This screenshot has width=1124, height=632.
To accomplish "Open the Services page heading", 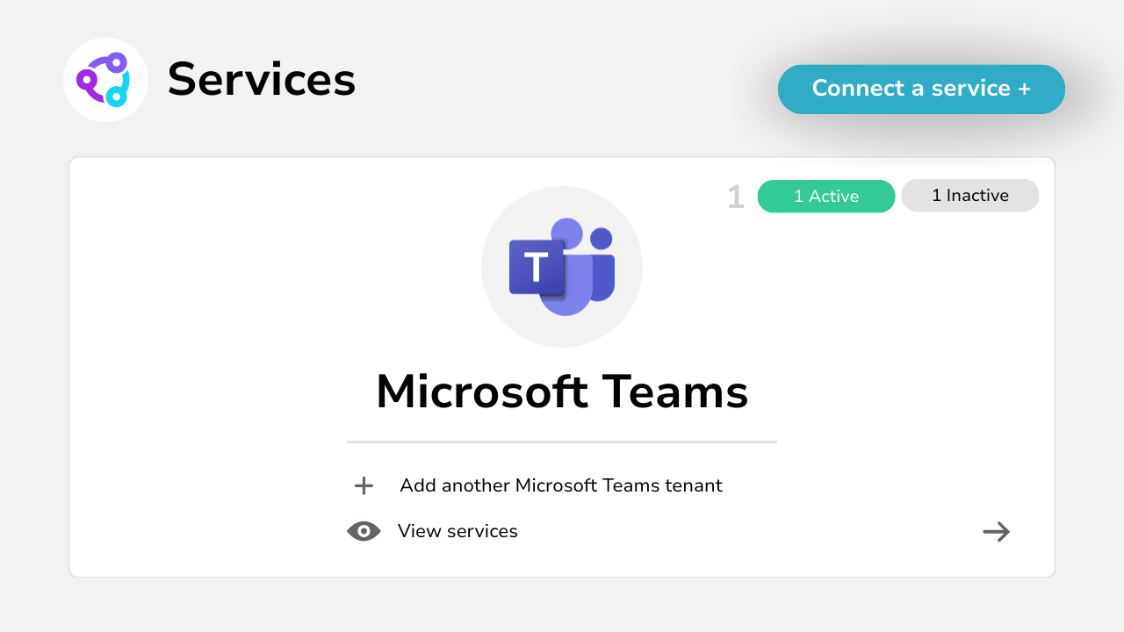I will tap(262, 79).
